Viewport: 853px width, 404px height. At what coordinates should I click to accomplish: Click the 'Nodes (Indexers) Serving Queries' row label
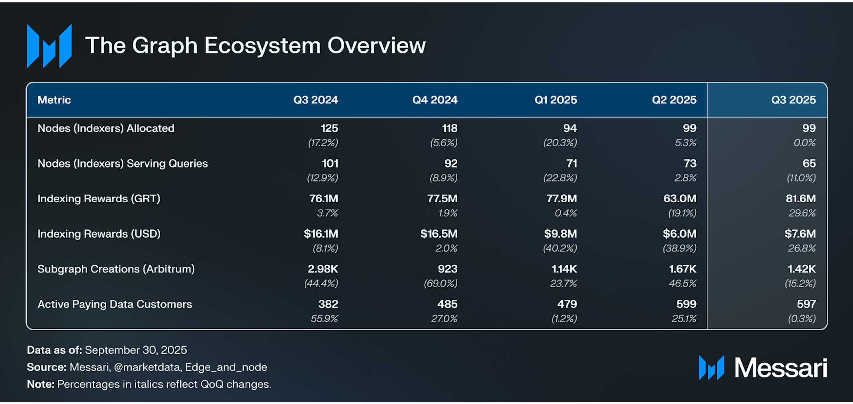[x=123, y=164]
